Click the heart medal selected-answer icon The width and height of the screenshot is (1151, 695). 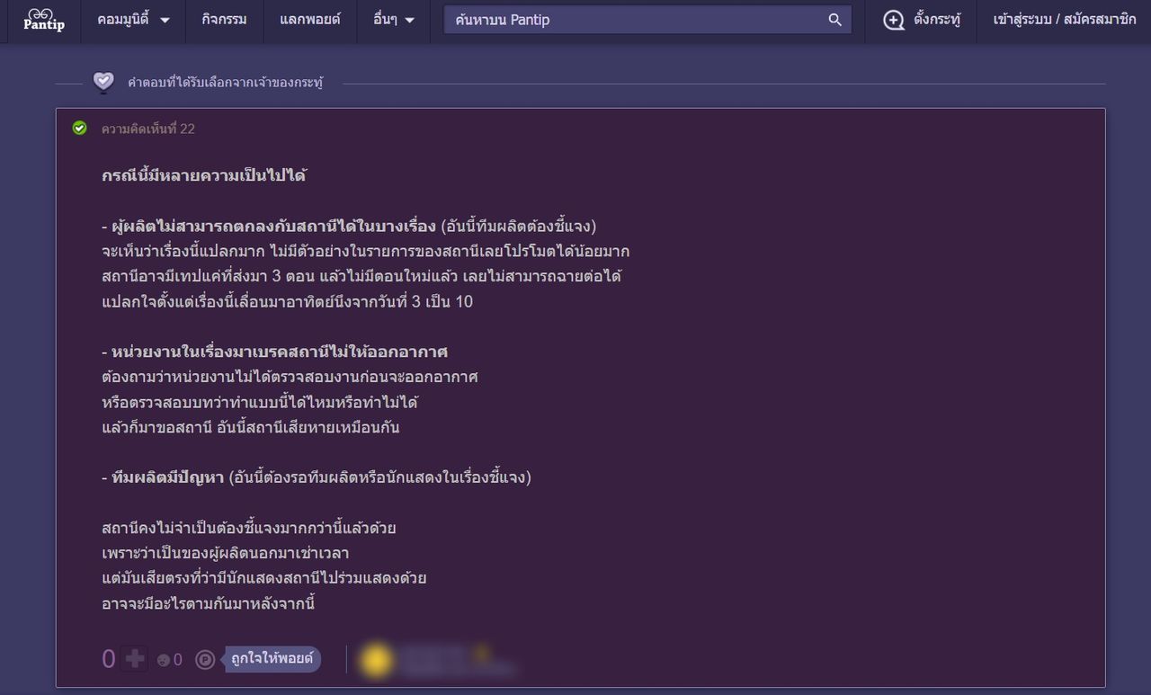tap(103, 83)
